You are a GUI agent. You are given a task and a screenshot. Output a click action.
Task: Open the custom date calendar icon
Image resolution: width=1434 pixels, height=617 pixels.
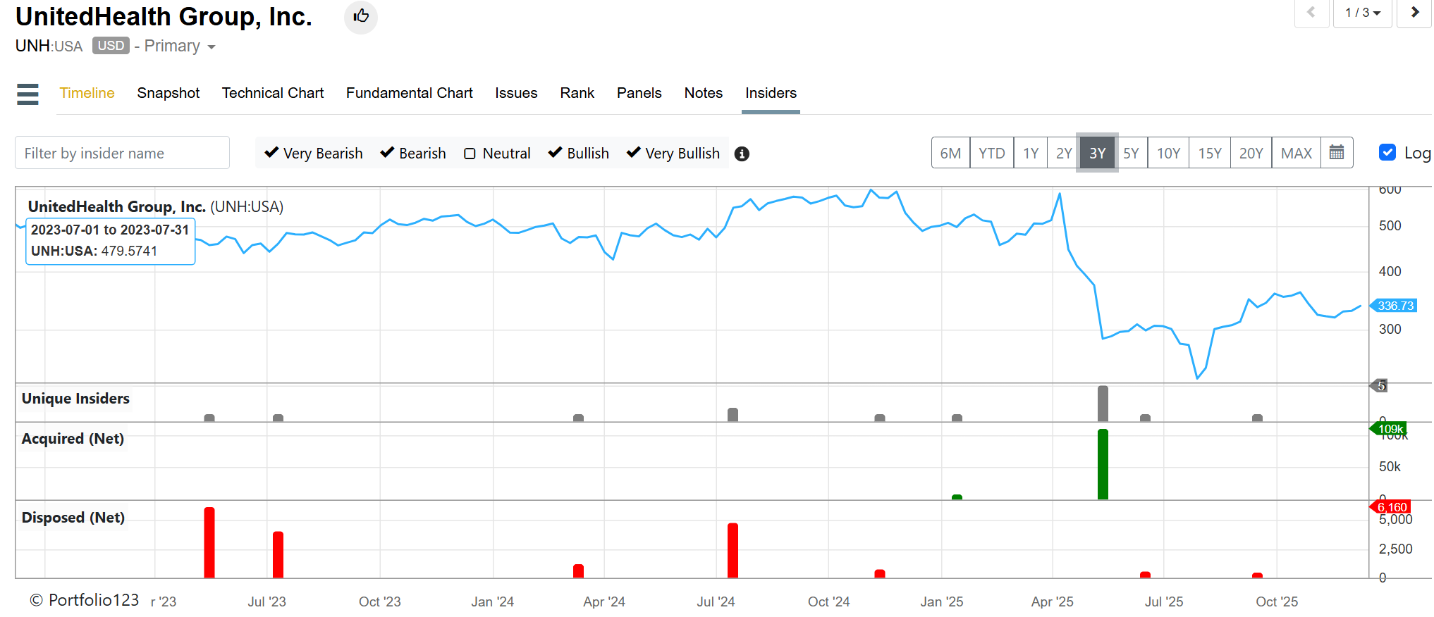1336,153
